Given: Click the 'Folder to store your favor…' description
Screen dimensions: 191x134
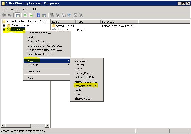Looking at the screenshot, I should pyautogui.click(x=119, y=26).
